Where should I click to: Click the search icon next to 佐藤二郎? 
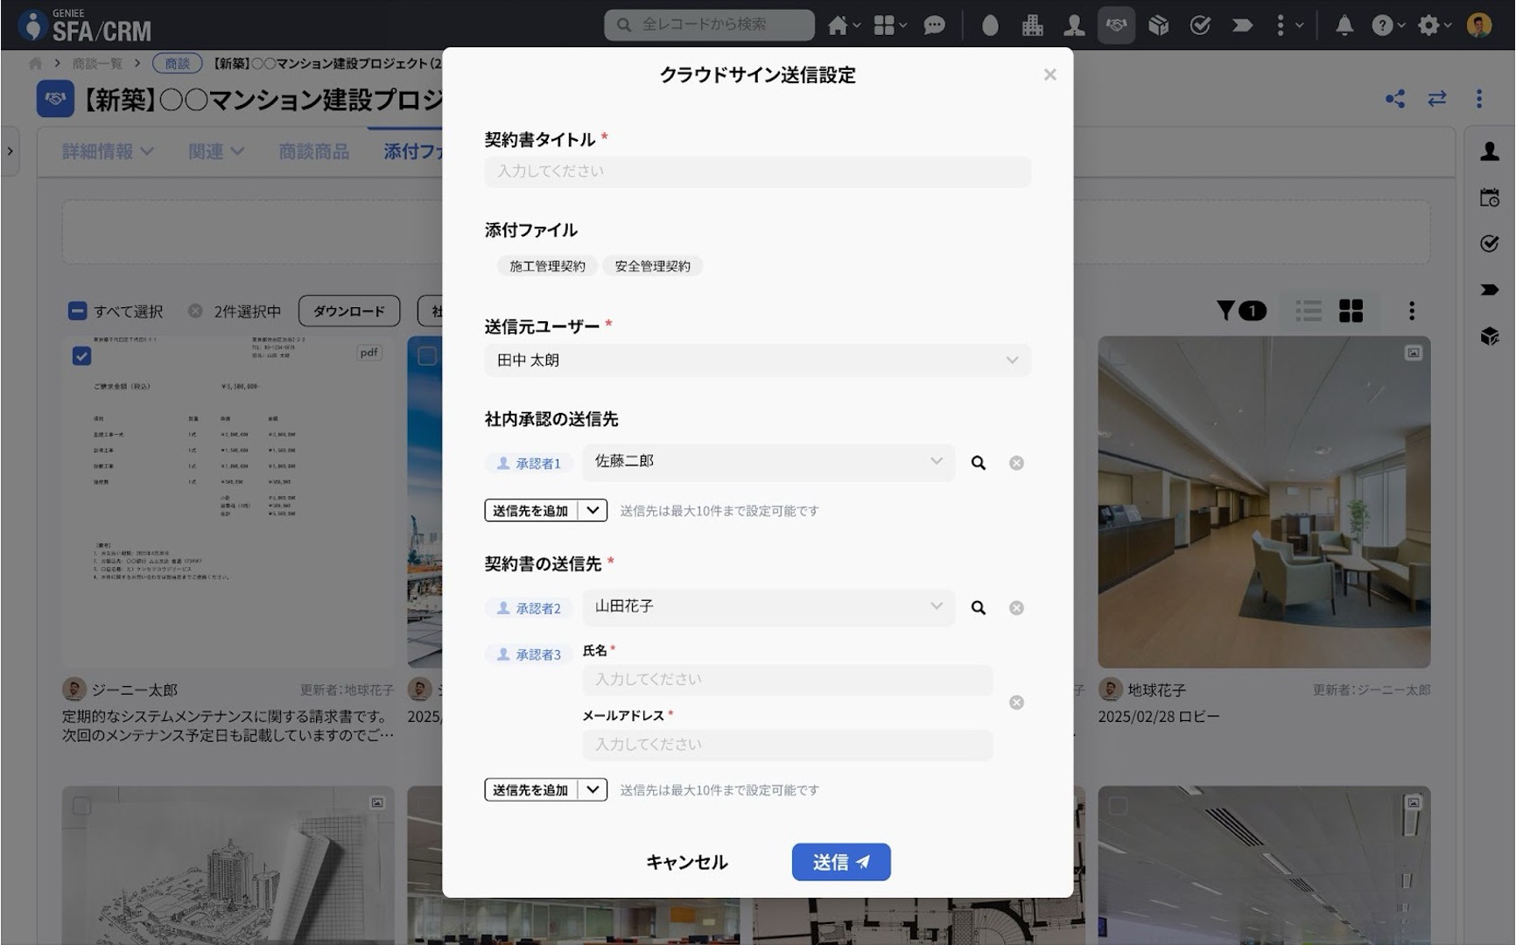click(x=979, y=463)
